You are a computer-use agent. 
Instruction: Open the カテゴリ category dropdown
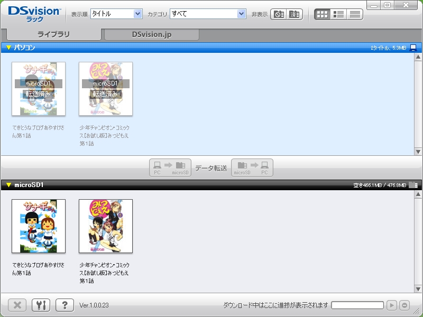[x=208, y=14]
